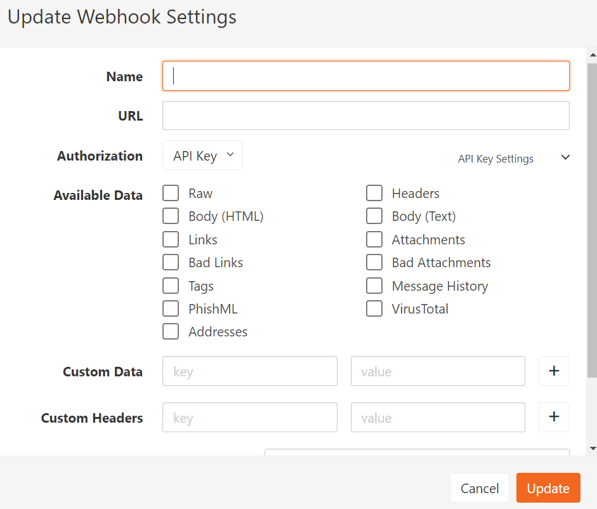Enable the Tags checkbox

pos(171,286)
